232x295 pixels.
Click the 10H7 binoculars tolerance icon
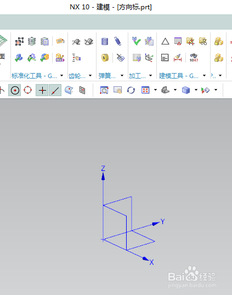(194, 58)
